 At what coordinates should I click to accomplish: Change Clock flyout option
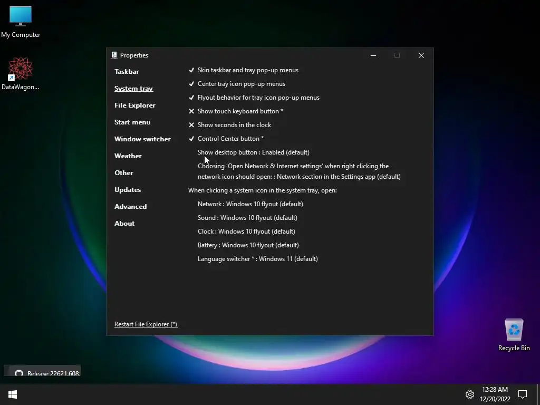[x=246, y=232]
